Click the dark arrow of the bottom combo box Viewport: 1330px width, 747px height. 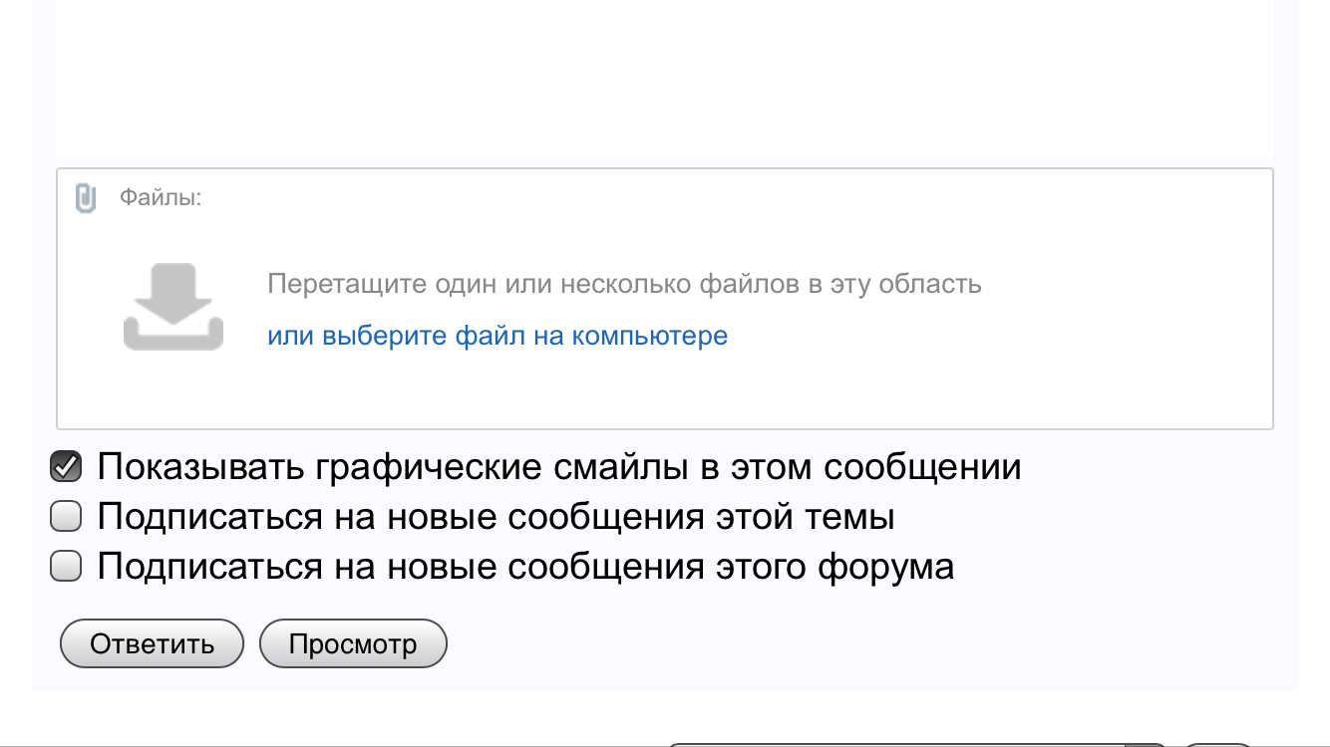[x=1147, y=744]
